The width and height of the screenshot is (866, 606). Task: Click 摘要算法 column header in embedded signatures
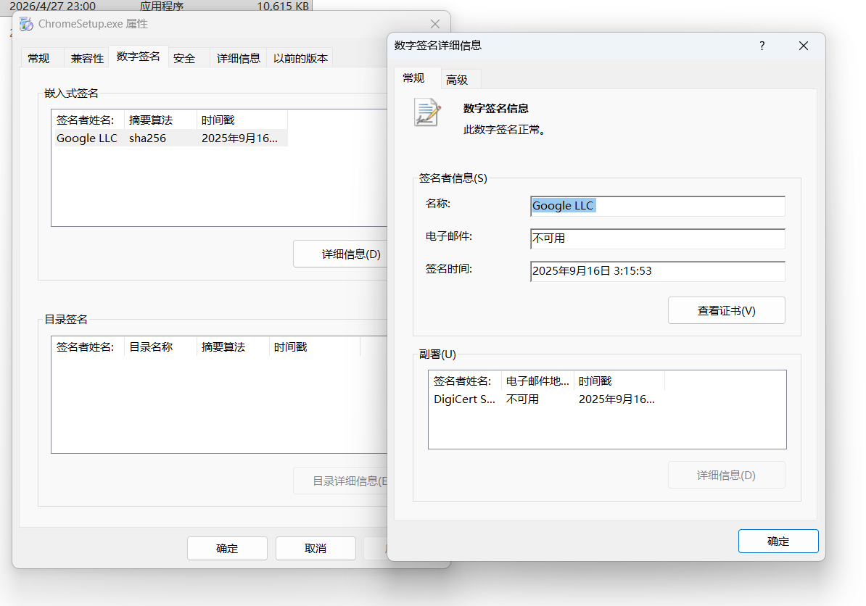point(160,120)
